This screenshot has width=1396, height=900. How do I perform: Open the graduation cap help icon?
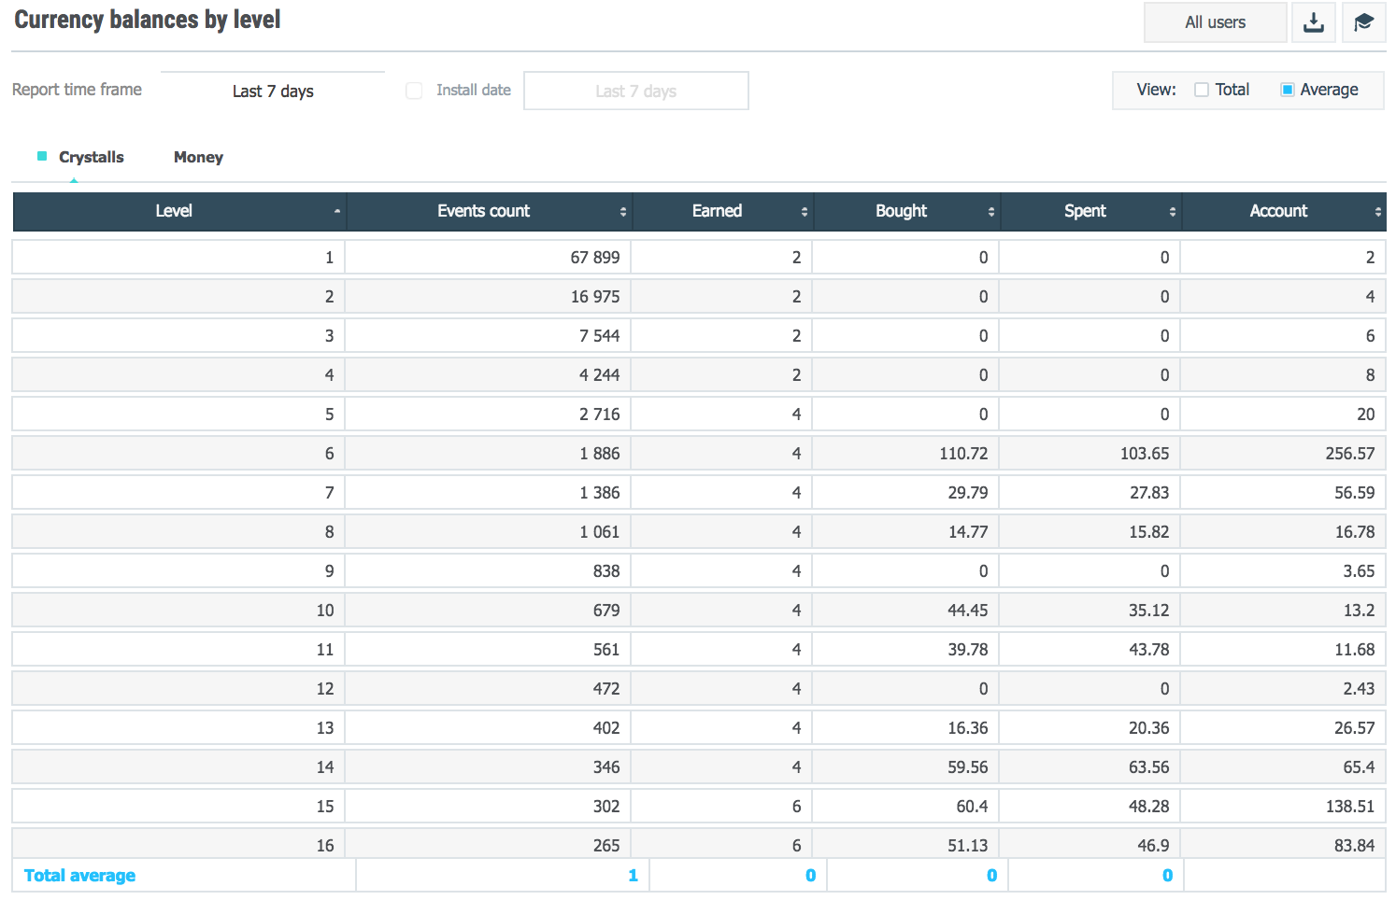coord(1363,22)
